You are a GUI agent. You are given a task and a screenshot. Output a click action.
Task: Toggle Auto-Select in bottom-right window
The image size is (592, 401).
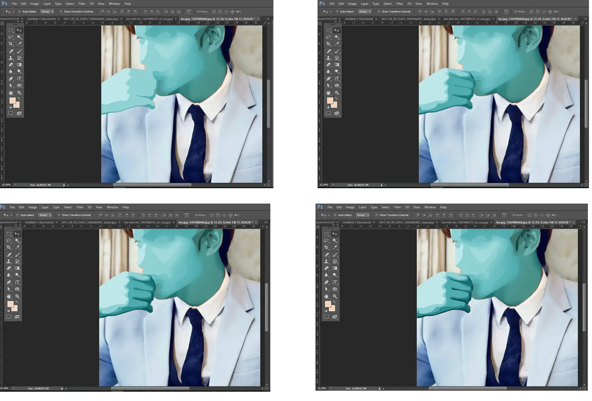point(335,215)
